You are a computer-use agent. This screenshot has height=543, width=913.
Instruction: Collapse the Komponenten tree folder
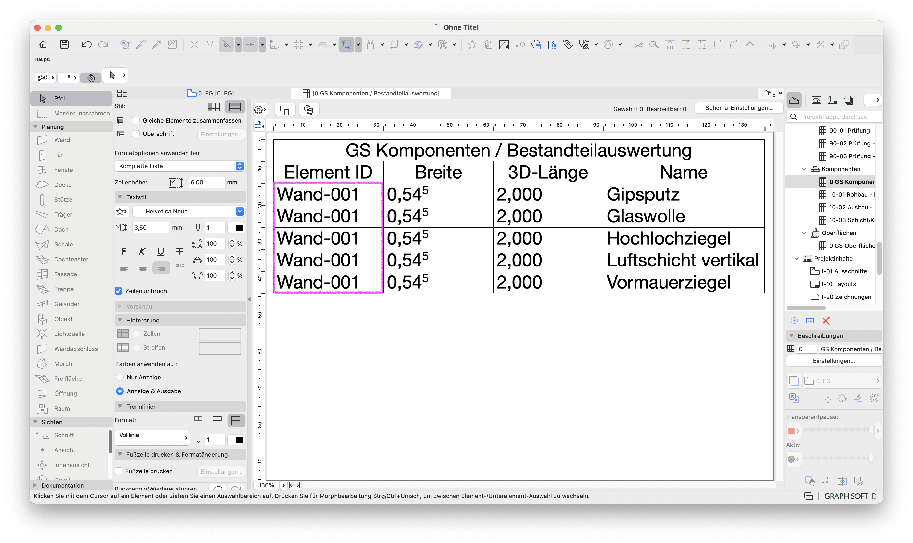[804, 169]
